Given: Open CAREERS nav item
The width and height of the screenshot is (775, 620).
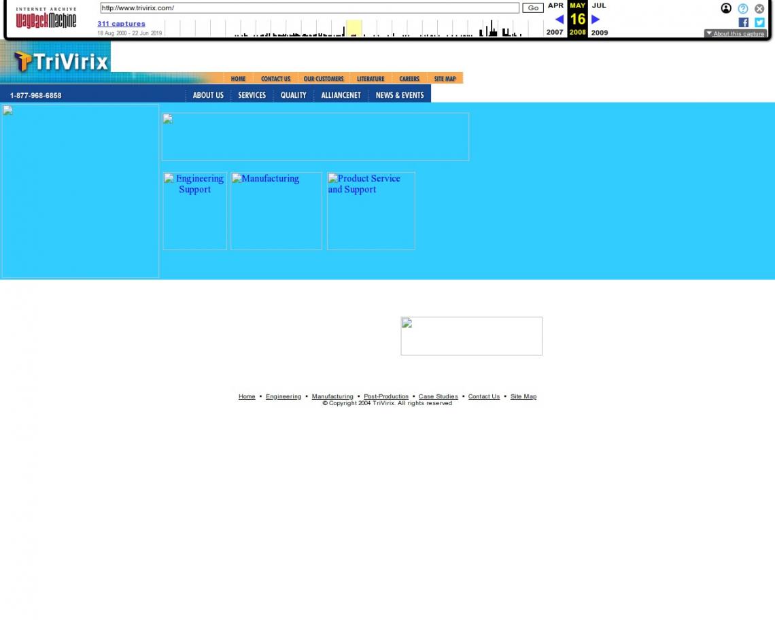Looking at the screenshot, I should (409, 79).
